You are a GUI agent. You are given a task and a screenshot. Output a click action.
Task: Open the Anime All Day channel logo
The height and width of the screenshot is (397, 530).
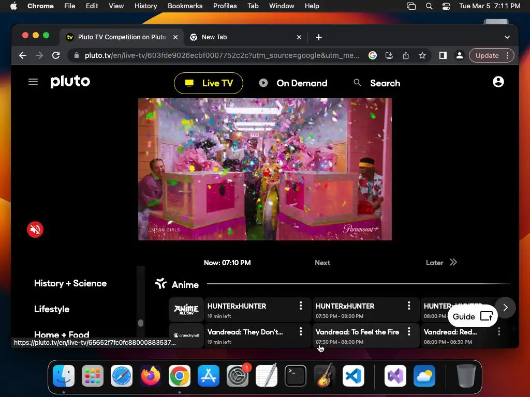(x=186, y=309)
